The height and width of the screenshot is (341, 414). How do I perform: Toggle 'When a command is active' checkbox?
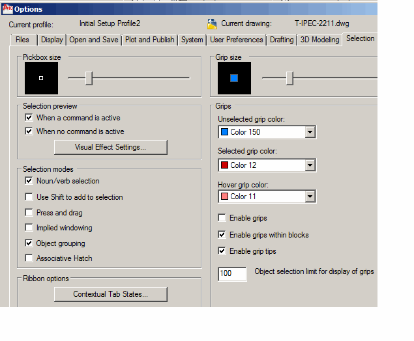pyautogui.click(x=29, y=117)
